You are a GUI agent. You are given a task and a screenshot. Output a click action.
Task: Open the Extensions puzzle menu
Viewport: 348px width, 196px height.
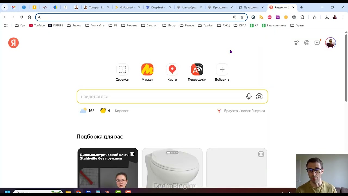302,17
